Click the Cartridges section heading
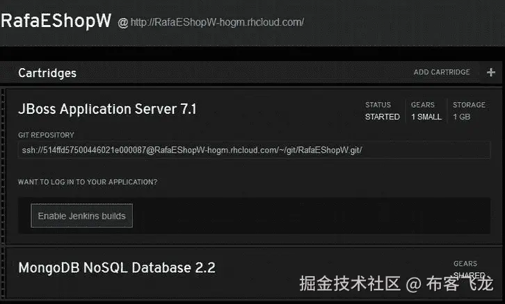Viewport: 505px width, 304px height. pyautogui.click(x=47, y=73)
